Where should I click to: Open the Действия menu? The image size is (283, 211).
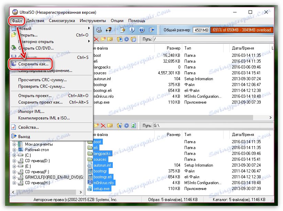pyautogui.click(x=35, y=21)
